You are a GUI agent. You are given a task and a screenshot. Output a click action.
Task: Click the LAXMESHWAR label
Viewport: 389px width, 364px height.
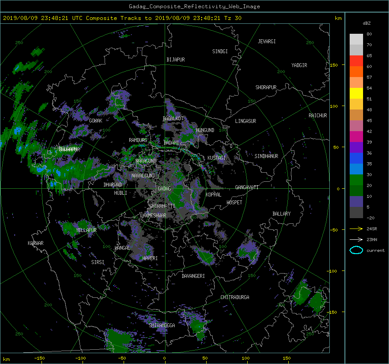(x=153, y=216)
